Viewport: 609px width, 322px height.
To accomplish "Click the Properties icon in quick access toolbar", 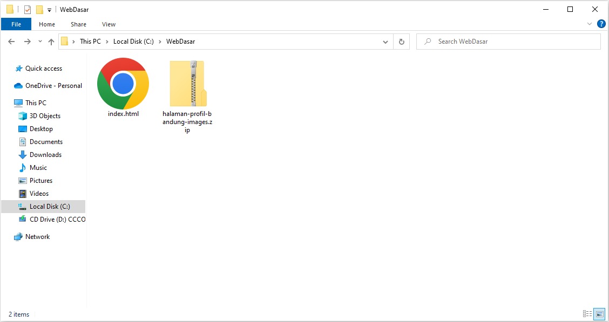I will 28,10.
